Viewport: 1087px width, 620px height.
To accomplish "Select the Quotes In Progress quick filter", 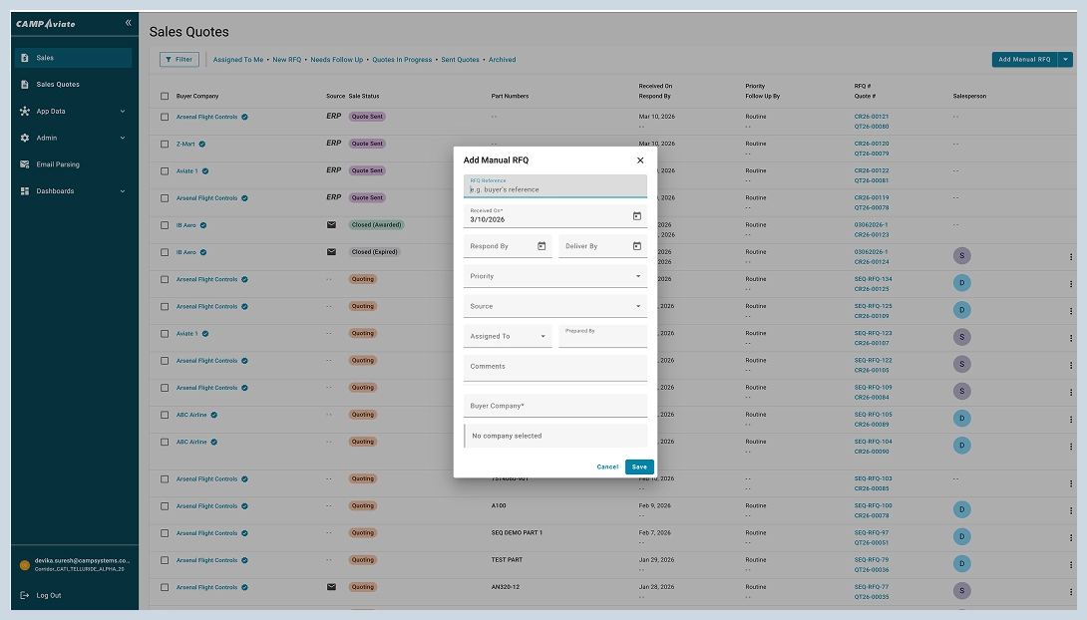I will (401, 60).
